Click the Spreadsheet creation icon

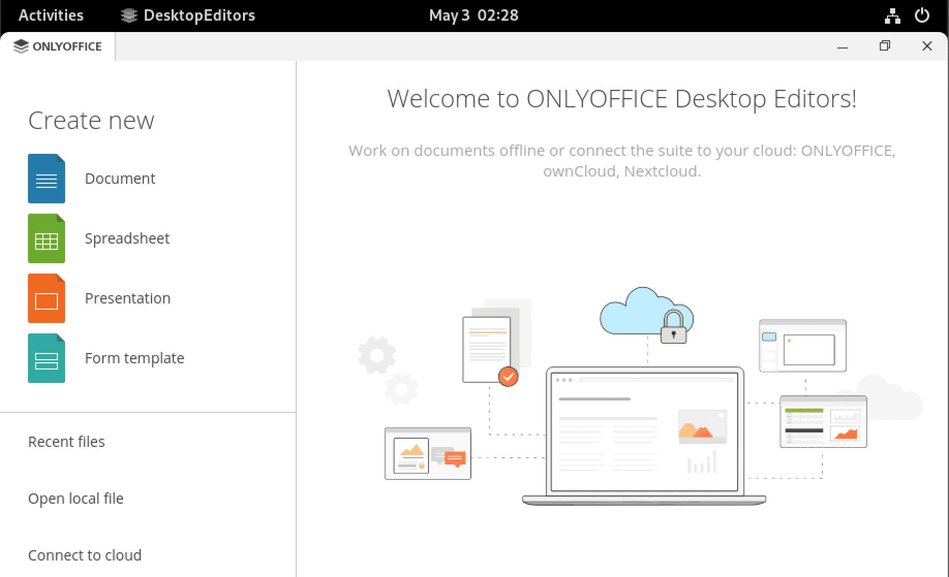click(x=46, y=238)
